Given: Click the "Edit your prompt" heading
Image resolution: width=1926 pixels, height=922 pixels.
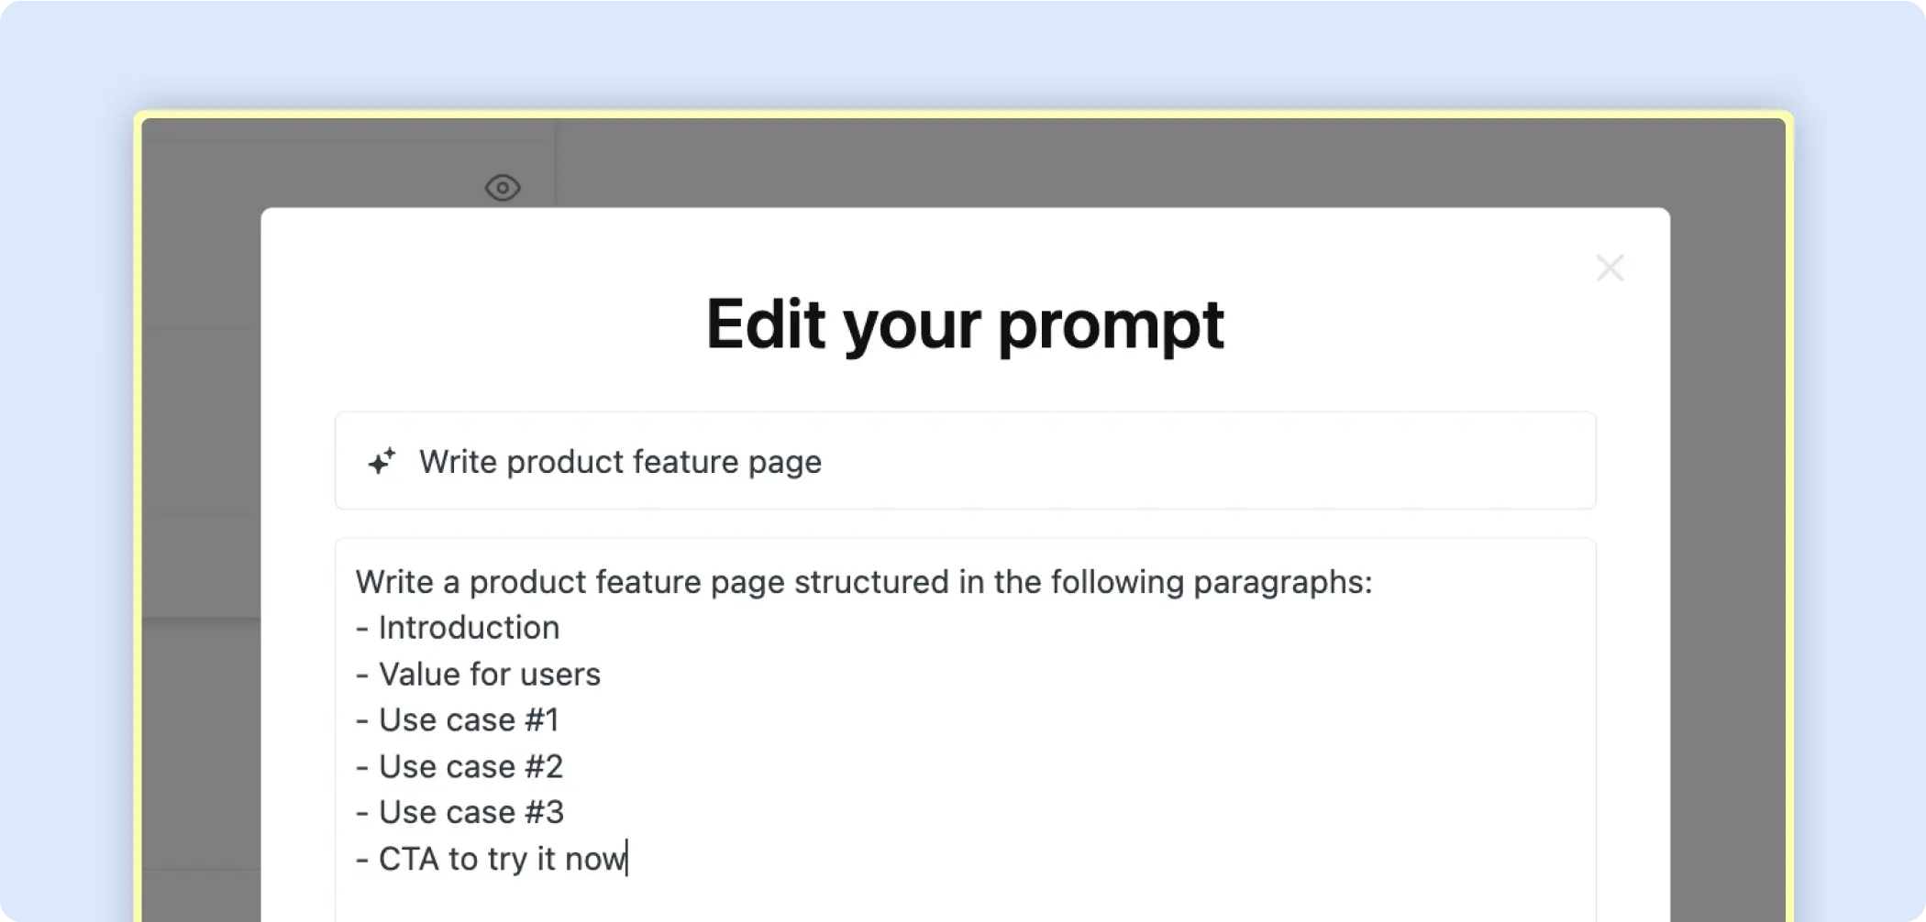Looking at the screenshot, I should [964, 324].
